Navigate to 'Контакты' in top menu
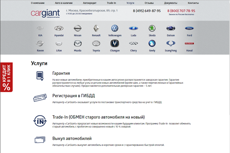This screenshot has height=153, width=230. [x=193, y=3]
